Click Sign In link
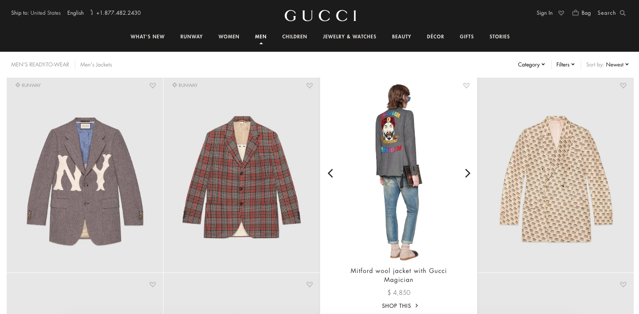Viewport: 639px width, 314px height. click(545, 13)
